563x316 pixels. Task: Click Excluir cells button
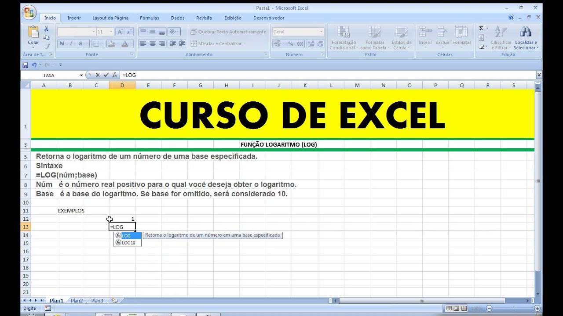(443, 37)
